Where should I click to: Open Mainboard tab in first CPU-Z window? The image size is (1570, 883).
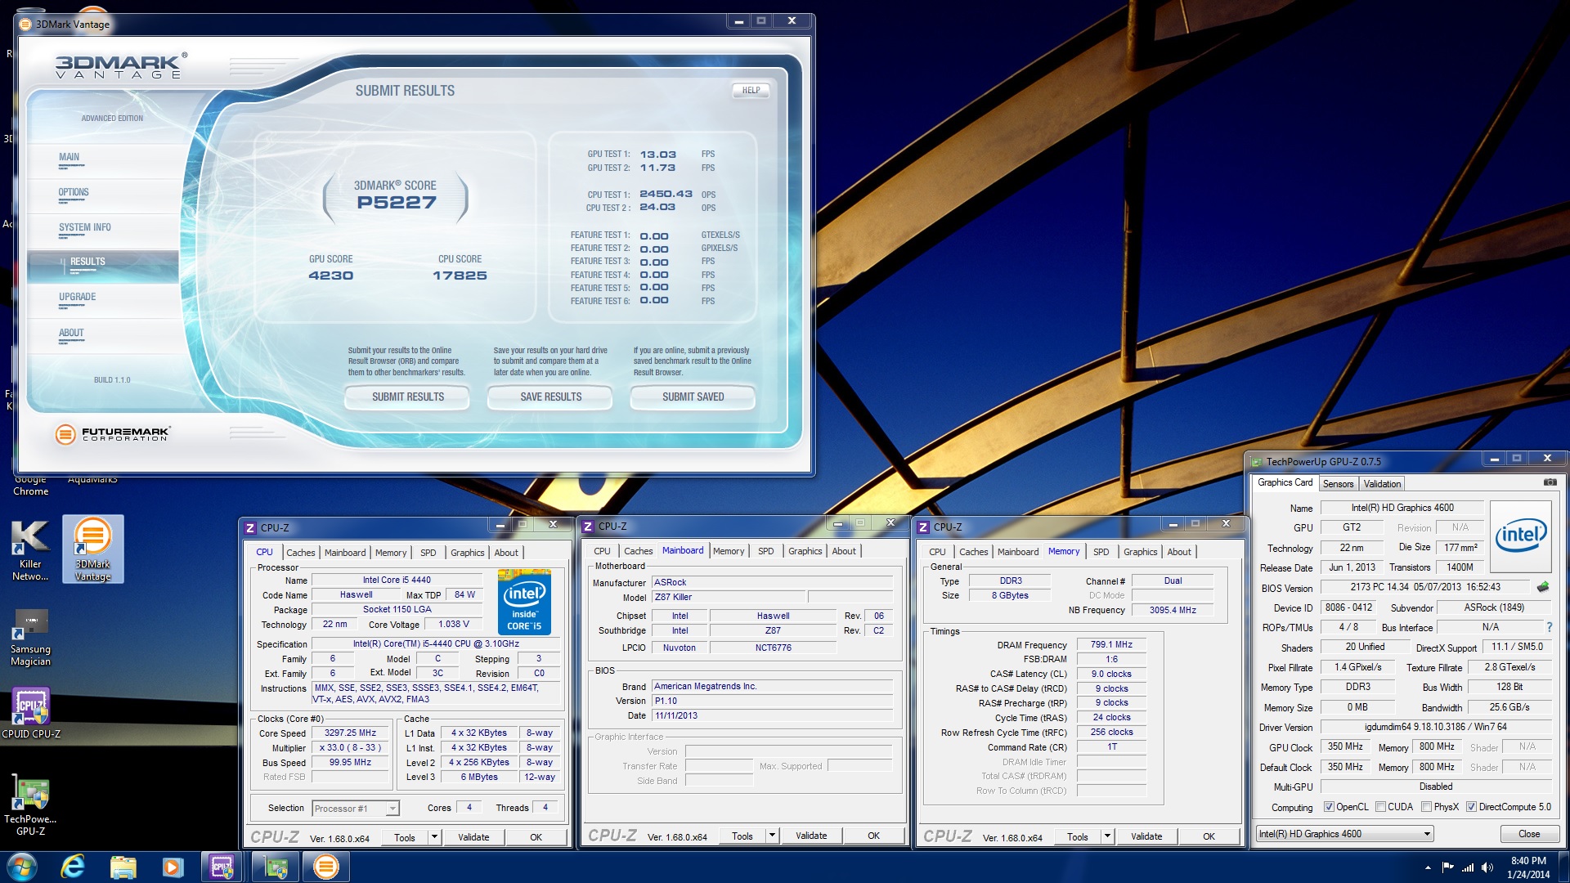point(345,553)
